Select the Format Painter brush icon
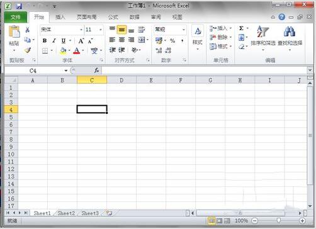 pyautogui.click(x=28, y=50)
